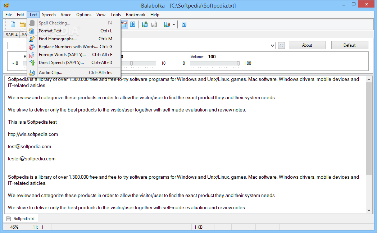Click the Open file folder icon

[x=23, y=24]
